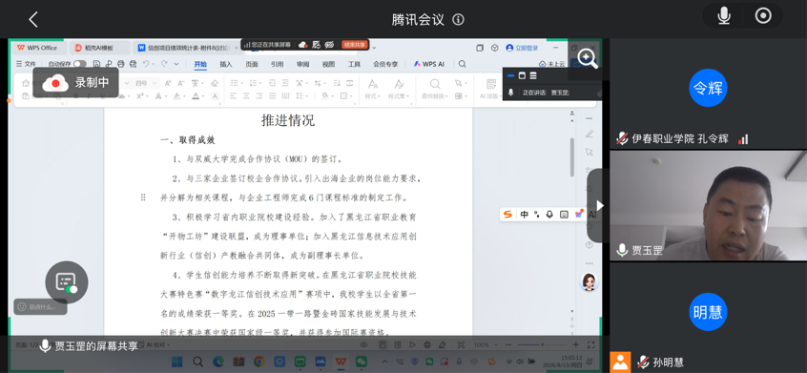Click the print icon in quick toolbar
This screenshot has height=373, width=807.
(x=121, y=64)
